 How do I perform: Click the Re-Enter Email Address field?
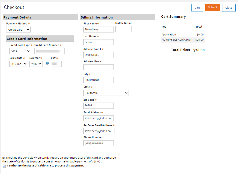click(x=99, y=131)
